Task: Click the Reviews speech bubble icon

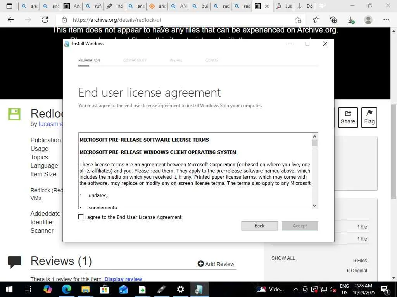Action: pos(15,262)
